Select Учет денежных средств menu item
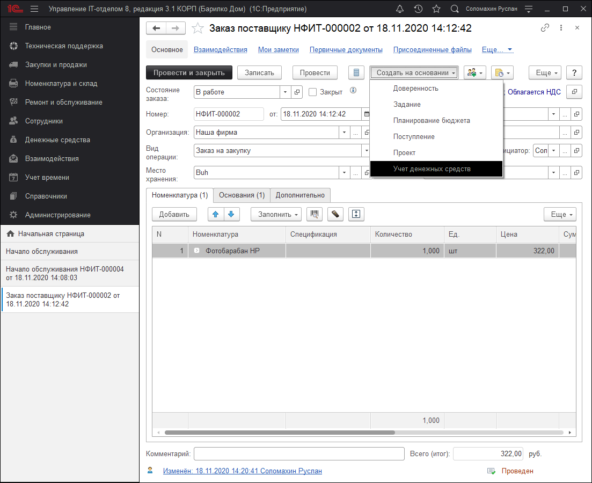 pos(432,169)
